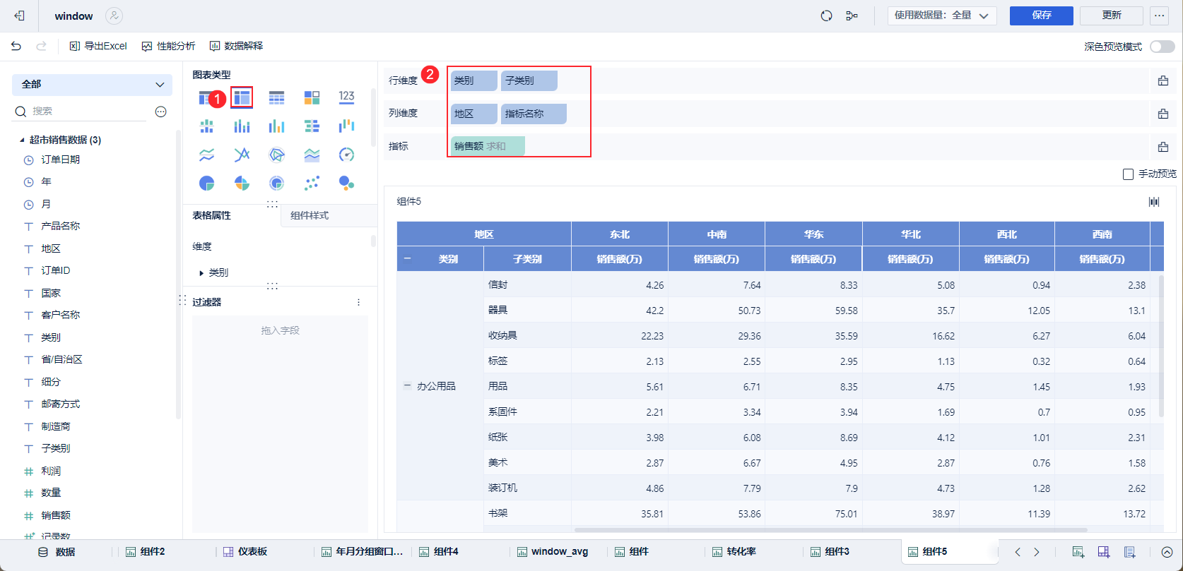
Task: Click the 保存 button
Action: click(1042, 16)
